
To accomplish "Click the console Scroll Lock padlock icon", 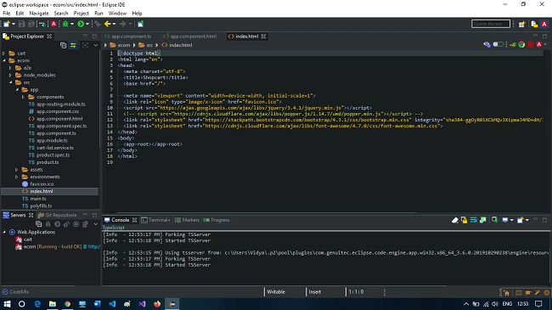I will click(464, 220).
